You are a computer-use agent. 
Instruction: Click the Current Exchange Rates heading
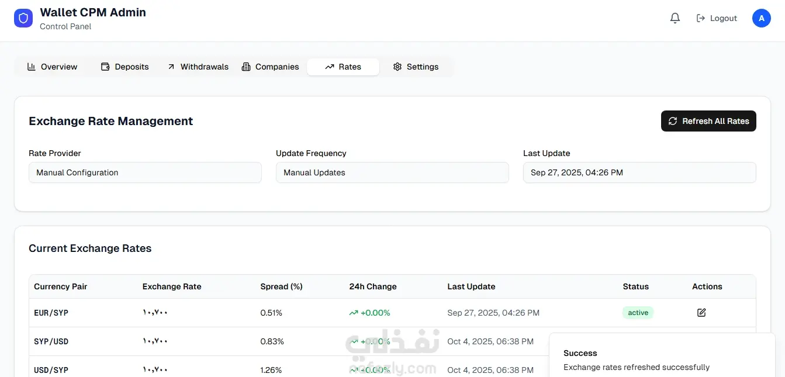tap(90, 248)
